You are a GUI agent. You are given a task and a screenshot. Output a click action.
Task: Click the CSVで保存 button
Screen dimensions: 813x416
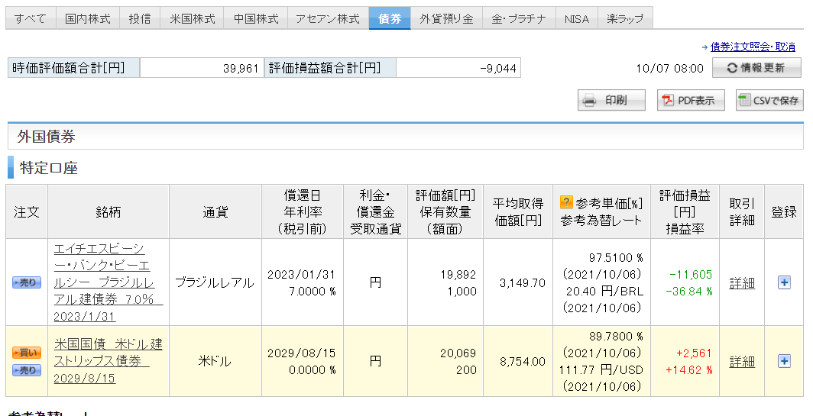pyautogui.click(x=769, y=100)
